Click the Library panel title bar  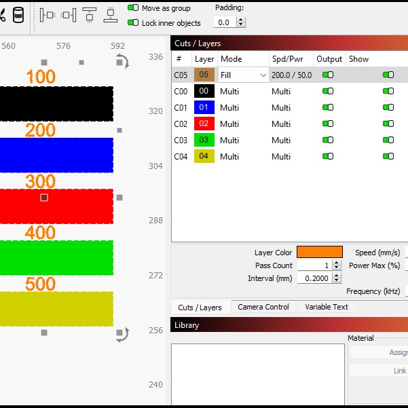289,324
